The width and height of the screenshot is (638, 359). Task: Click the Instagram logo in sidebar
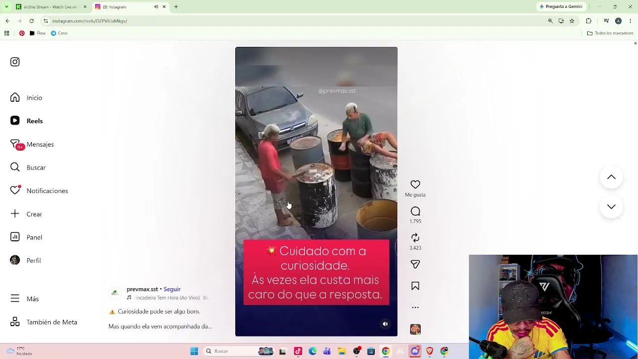(15, 62)
